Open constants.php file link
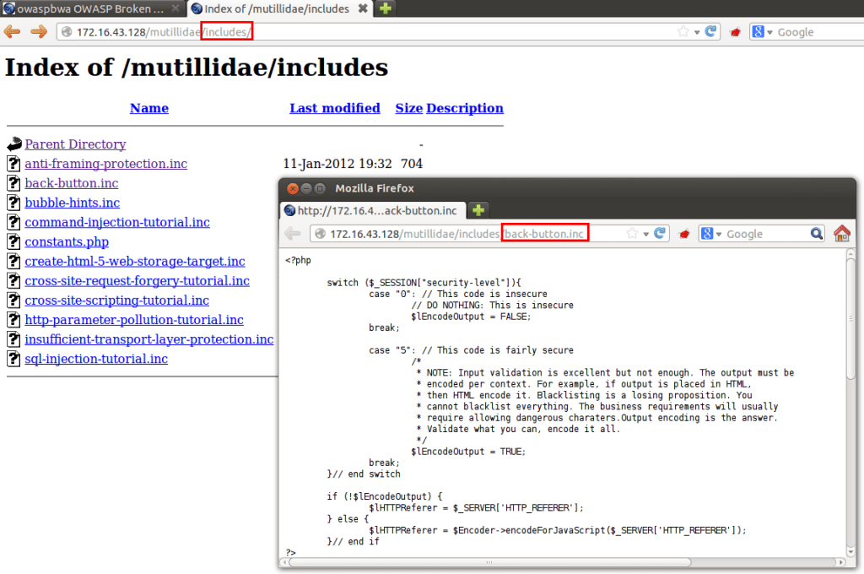The height and width of the screenshot is (574, 864). (67, 242)
